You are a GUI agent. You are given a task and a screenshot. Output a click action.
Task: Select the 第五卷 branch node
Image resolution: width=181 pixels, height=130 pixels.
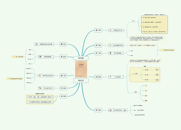98,110
